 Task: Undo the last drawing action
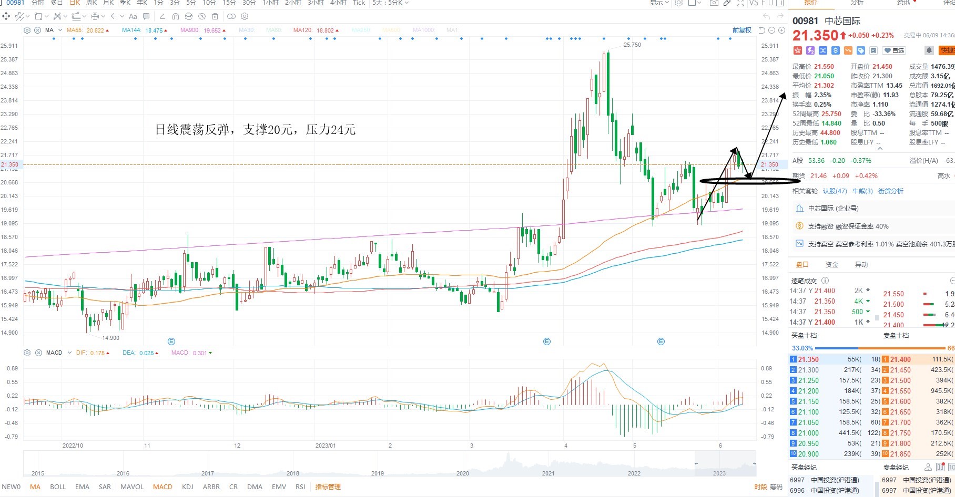click(x=766, y=17)
